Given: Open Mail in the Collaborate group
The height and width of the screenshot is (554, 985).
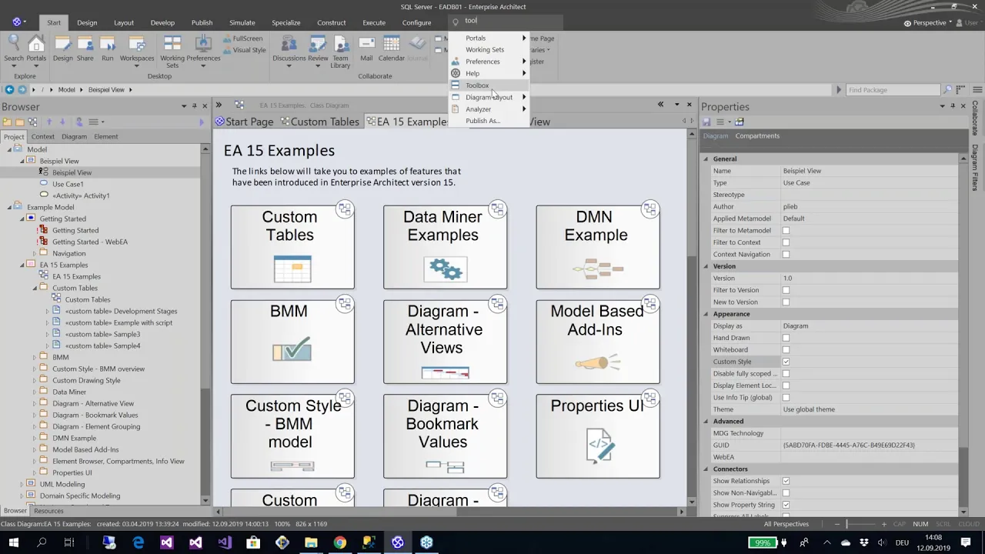Looking at the screenshot, I should 366,48.
